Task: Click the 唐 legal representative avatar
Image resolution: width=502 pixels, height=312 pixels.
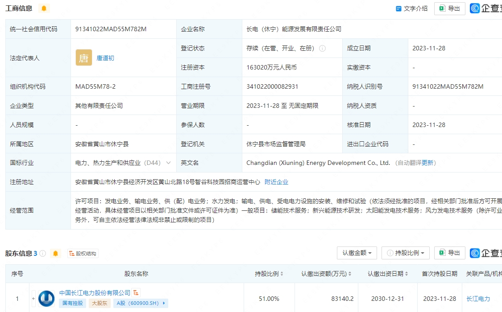Action: point(84,57)
